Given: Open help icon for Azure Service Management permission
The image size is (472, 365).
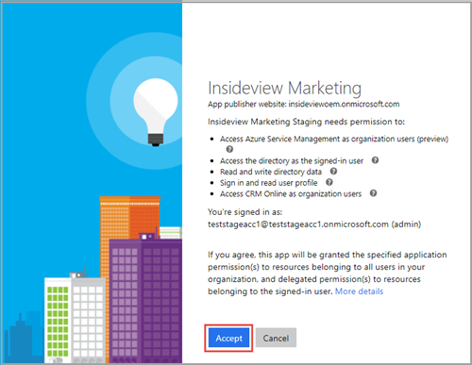Looking at the screenshot, I should 229,149.
